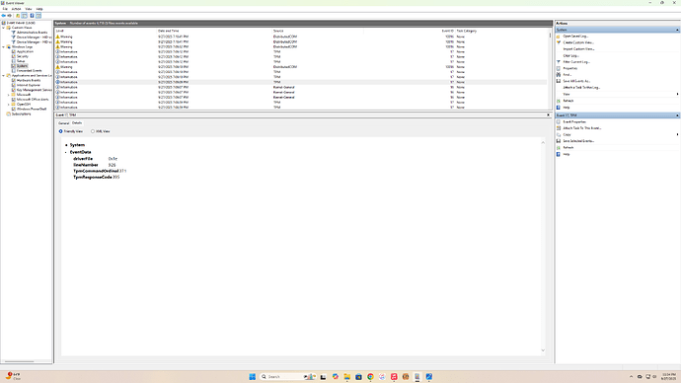Image resolution: width=681 pixels, height=383 pixels.
Task: Select the Application log in the tree
Action: (x=25, y=51)
